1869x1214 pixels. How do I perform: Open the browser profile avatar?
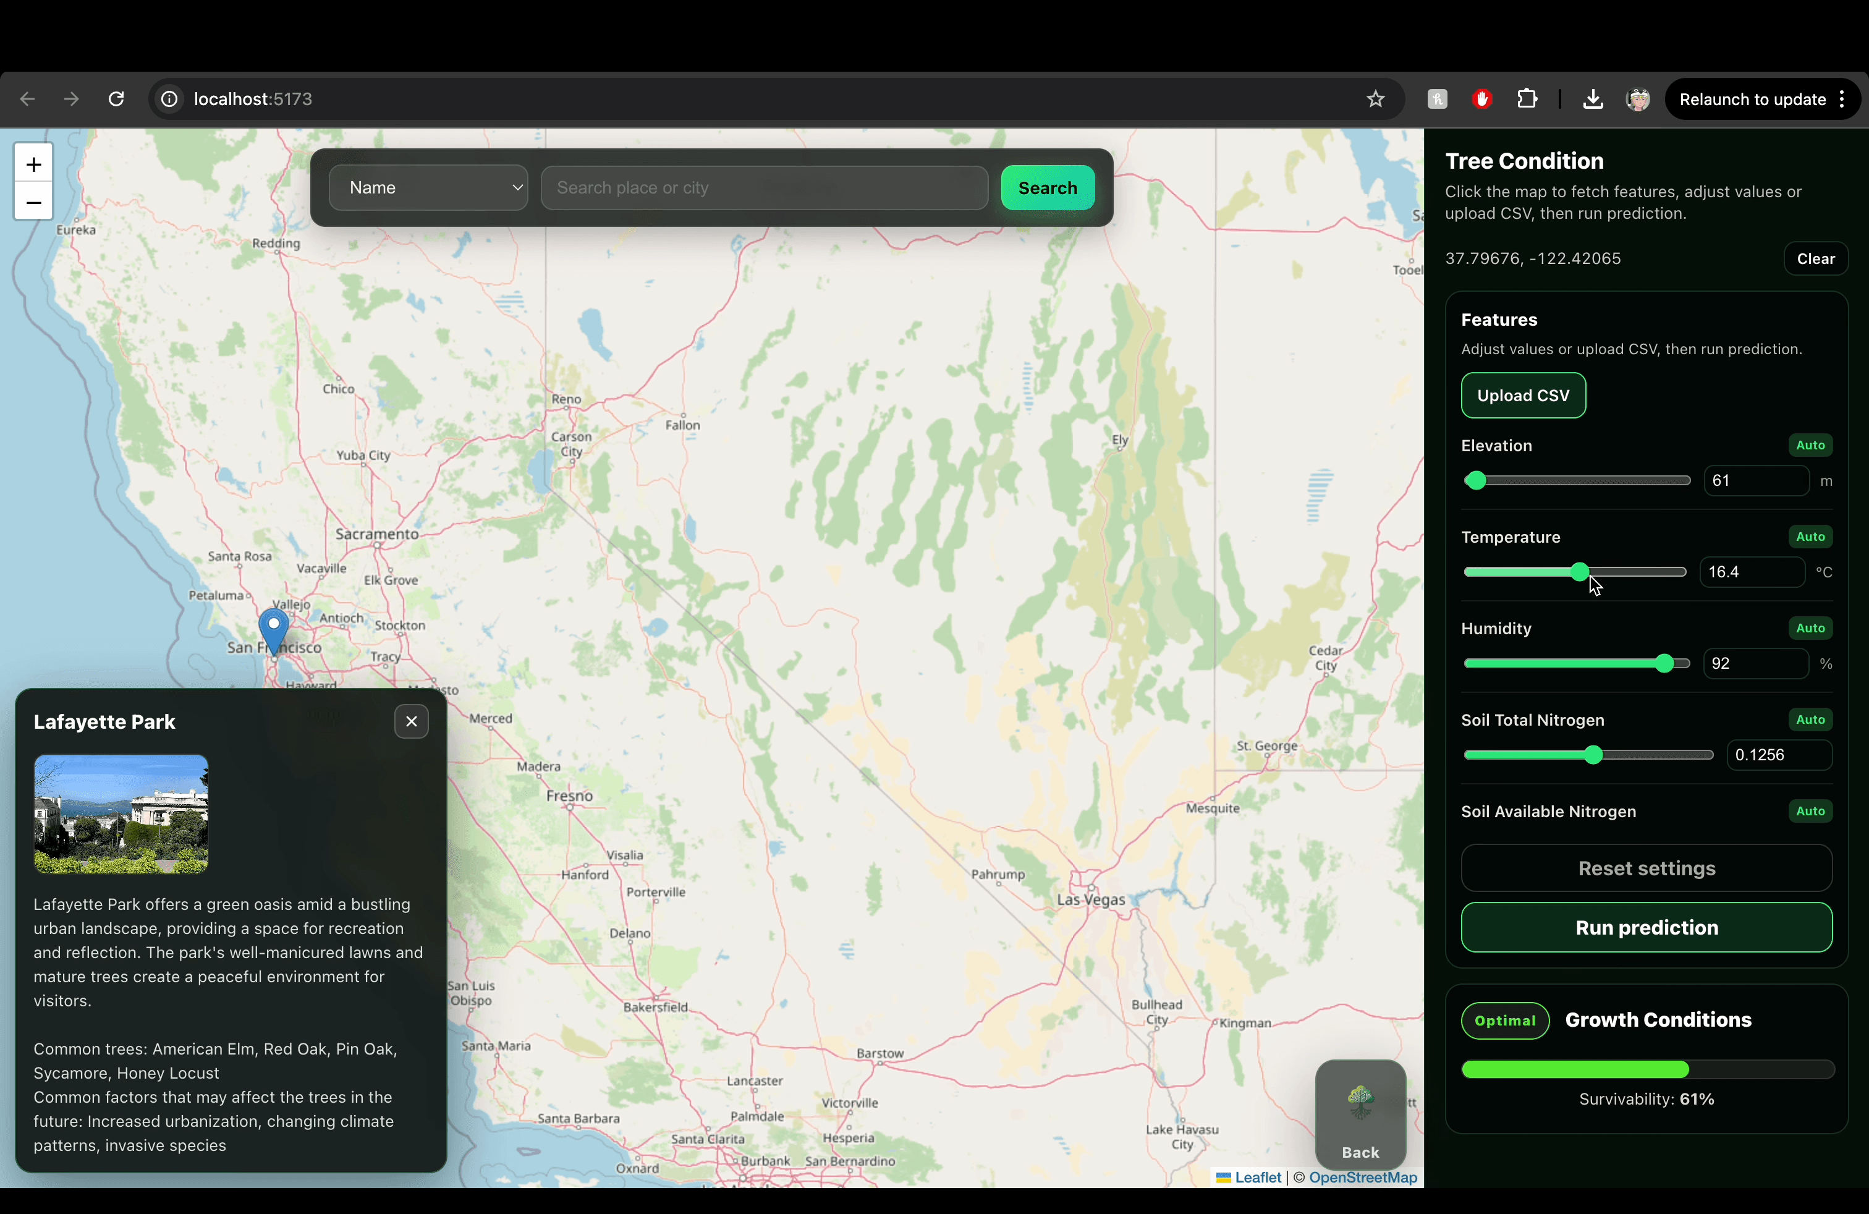click(1638, 99)
